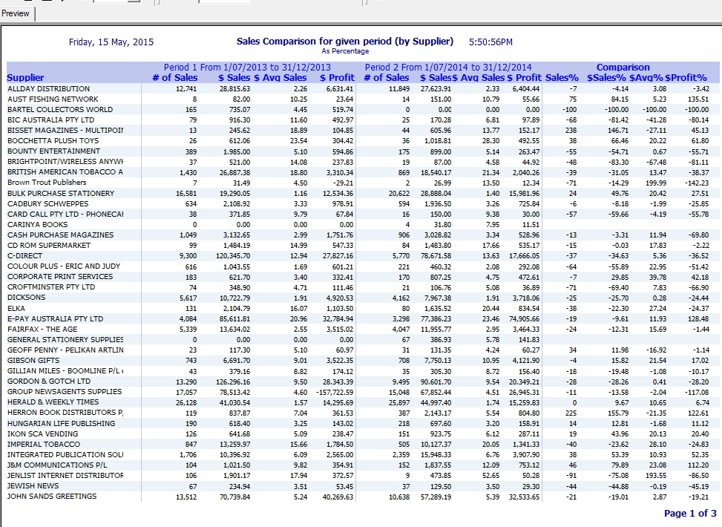The height and width of the screenshot is (527, 722).
Task: Select the C-DIRECT supplier name
Action: [x=25, y=255]
